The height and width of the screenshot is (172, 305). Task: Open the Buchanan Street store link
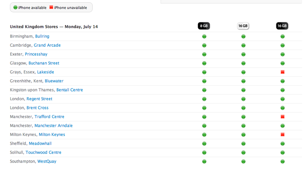(44, 63)
